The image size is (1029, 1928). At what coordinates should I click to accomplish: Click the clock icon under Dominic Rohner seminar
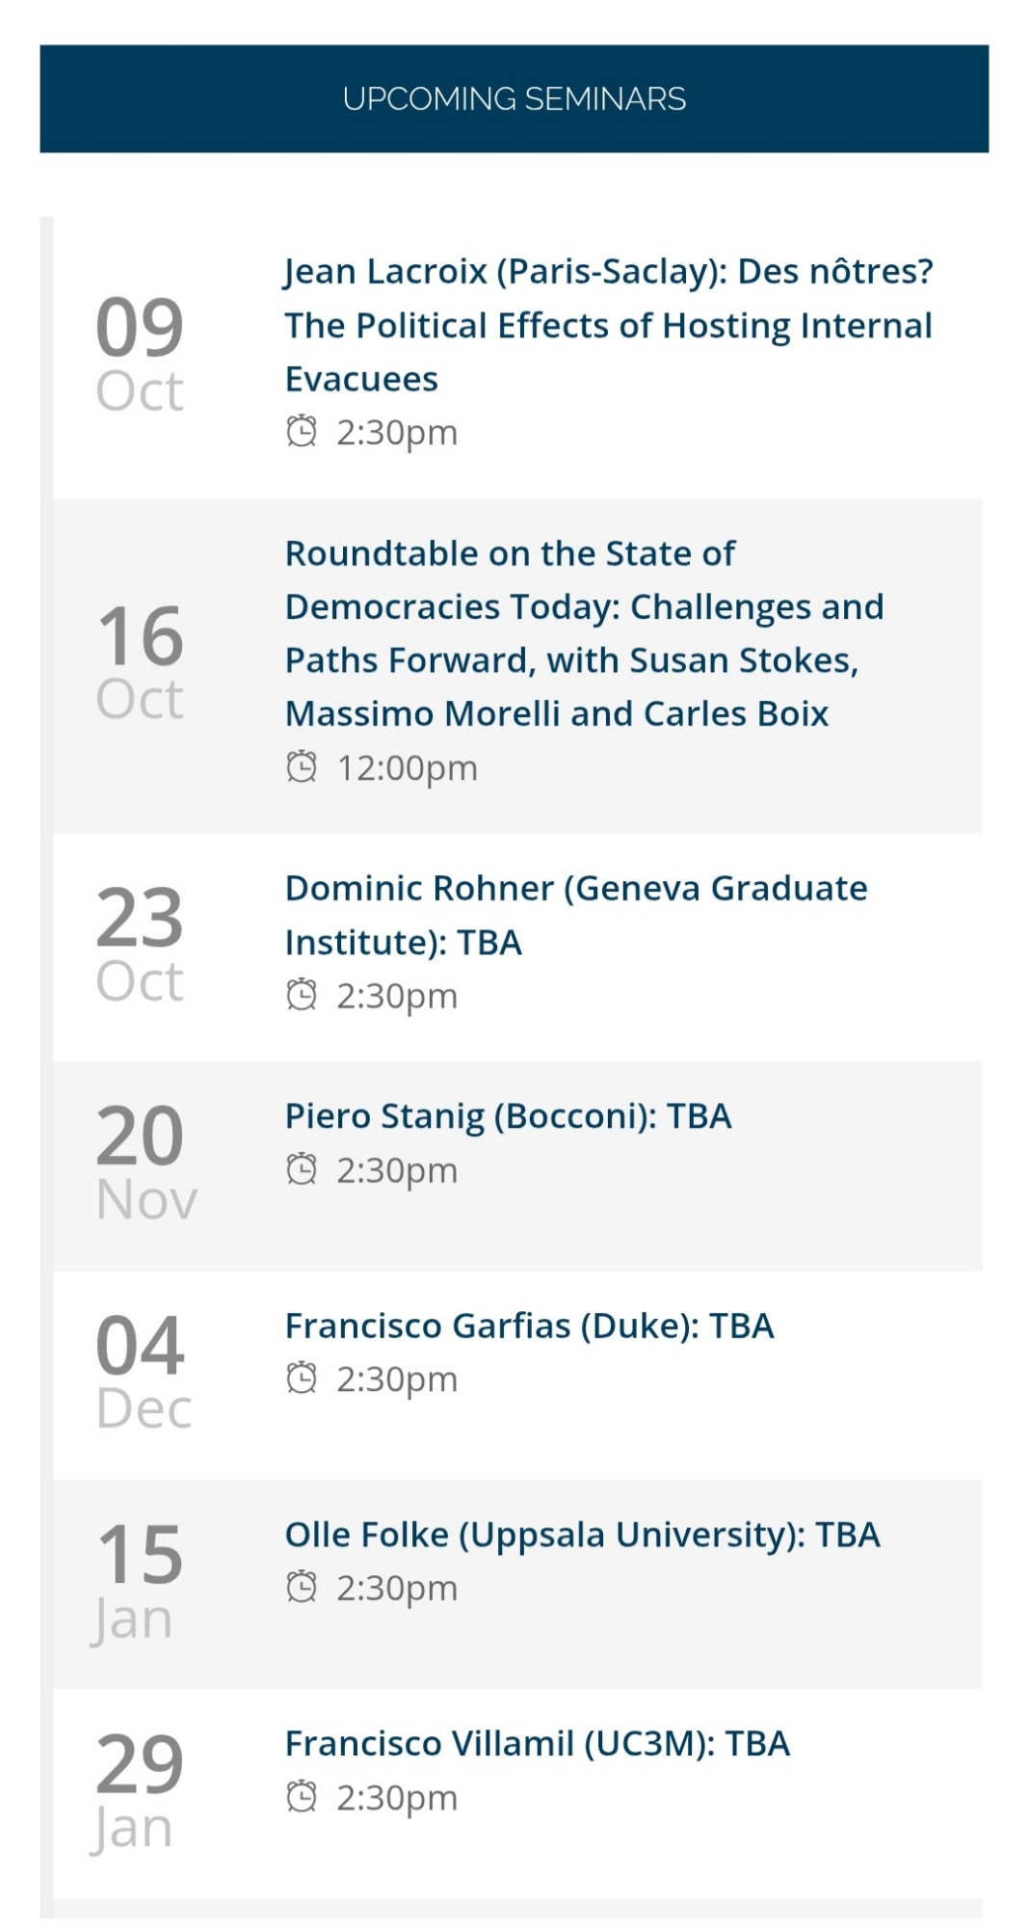click(302, 994)
